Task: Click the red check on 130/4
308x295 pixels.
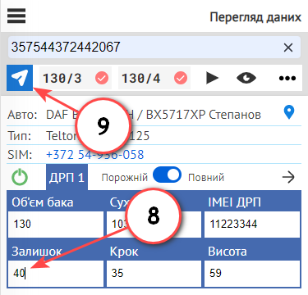Action: tap(181, 79)
